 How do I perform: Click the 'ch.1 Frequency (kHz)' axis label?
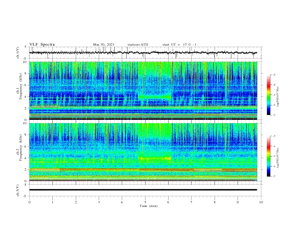click(x=19, y=86)
